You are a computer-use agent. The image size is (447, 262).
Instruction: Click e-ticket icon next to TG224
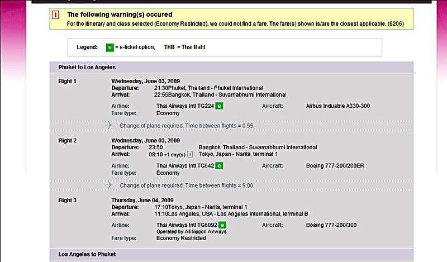point(219,106)
